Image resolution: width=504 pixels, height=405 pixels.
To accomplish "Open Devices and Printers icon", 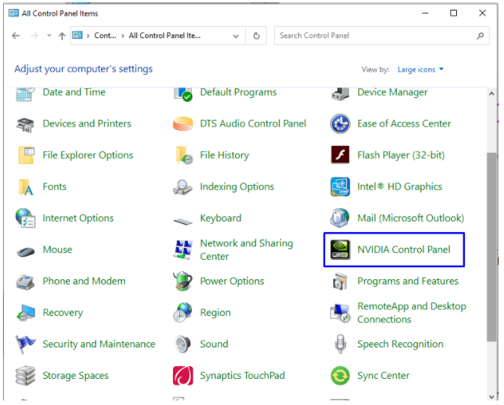I will (25, 124).
